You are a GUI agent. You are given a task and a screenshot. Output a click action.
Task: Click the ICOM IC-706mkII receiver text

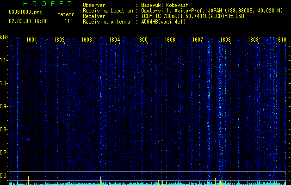click(x=192, y=16)
